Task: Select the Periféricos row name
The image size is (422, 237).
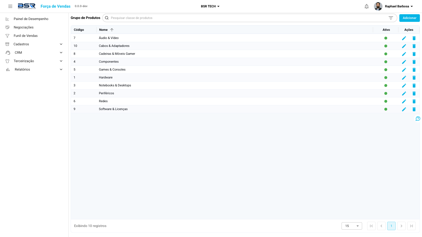Action: coord(107,93)
